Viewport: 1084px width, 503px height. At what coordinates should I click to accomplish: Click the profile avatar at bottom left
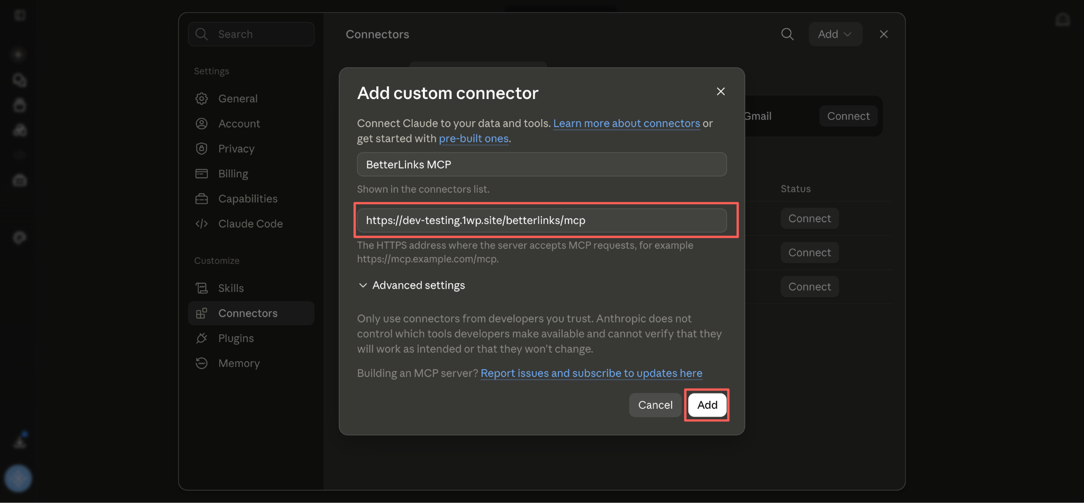point(18,478)
